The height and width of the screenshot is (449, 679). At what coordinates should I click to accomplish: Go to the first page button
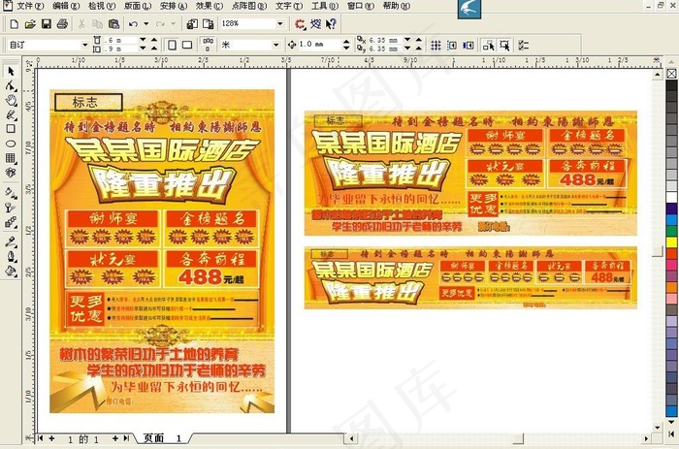[x=41, y=438]
